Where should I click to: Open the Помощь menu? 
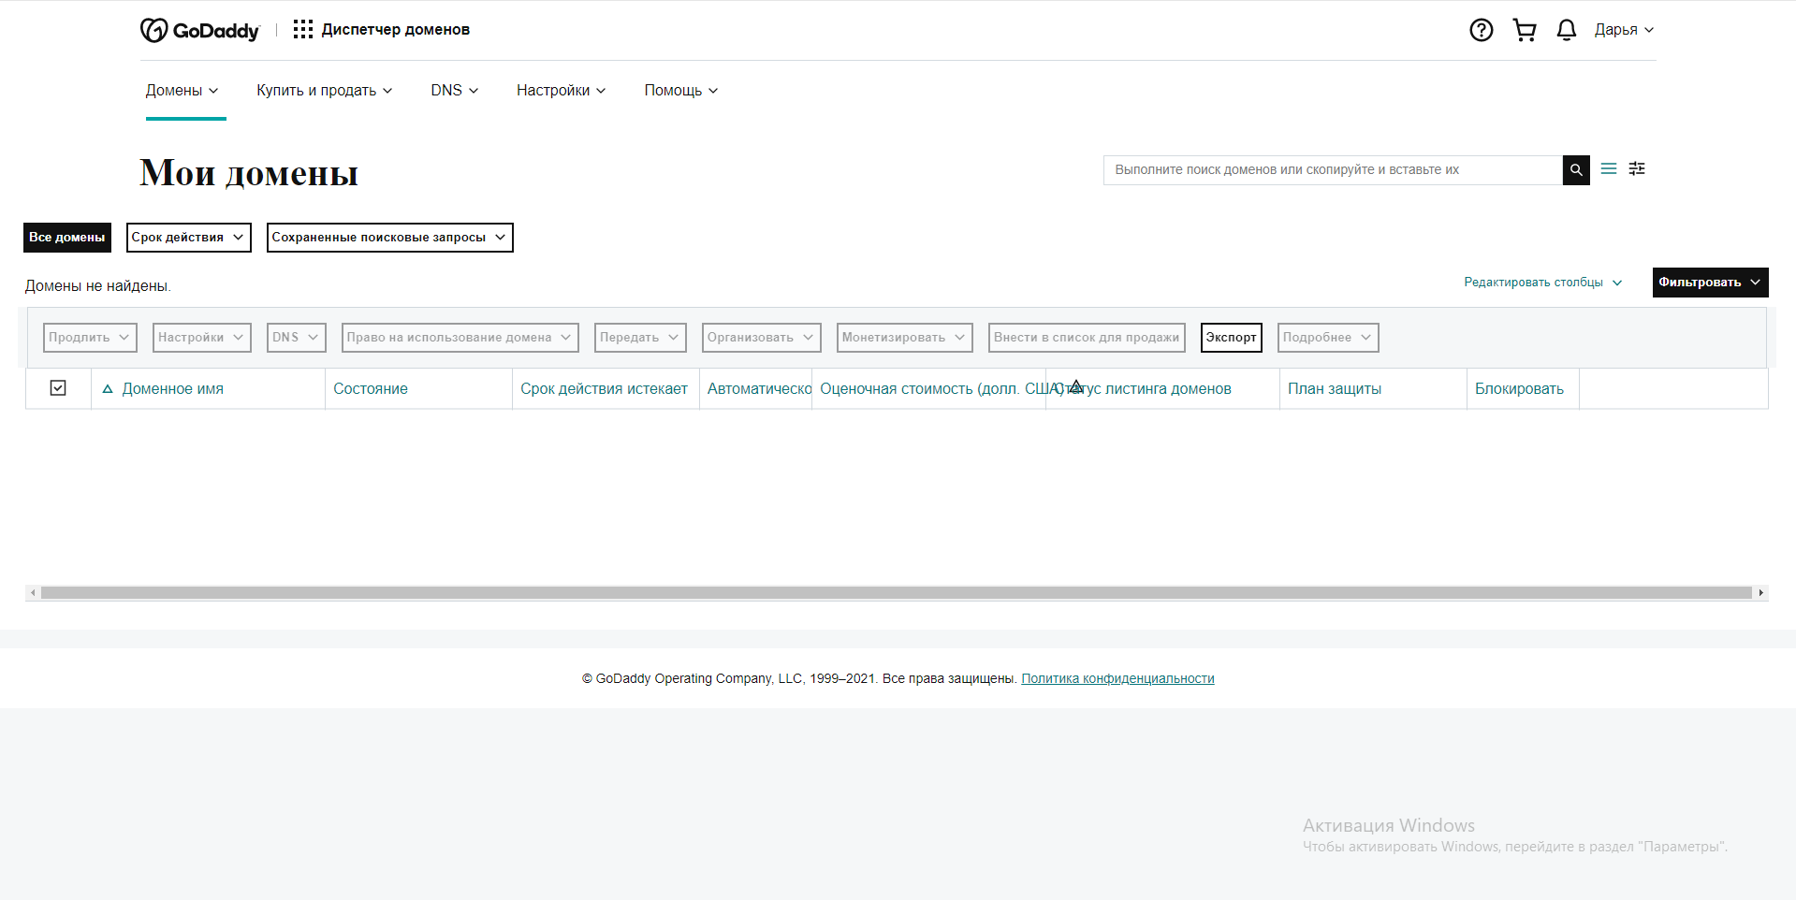681,91
